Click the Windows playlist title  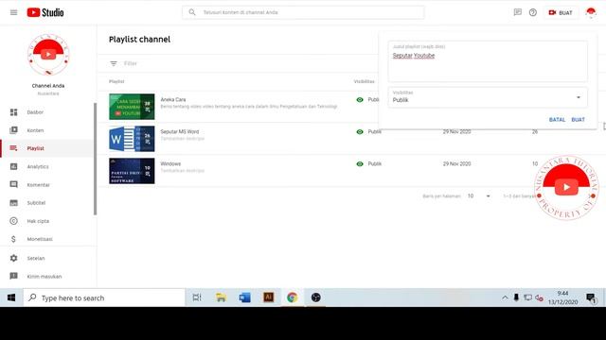(x=170, y=163)
